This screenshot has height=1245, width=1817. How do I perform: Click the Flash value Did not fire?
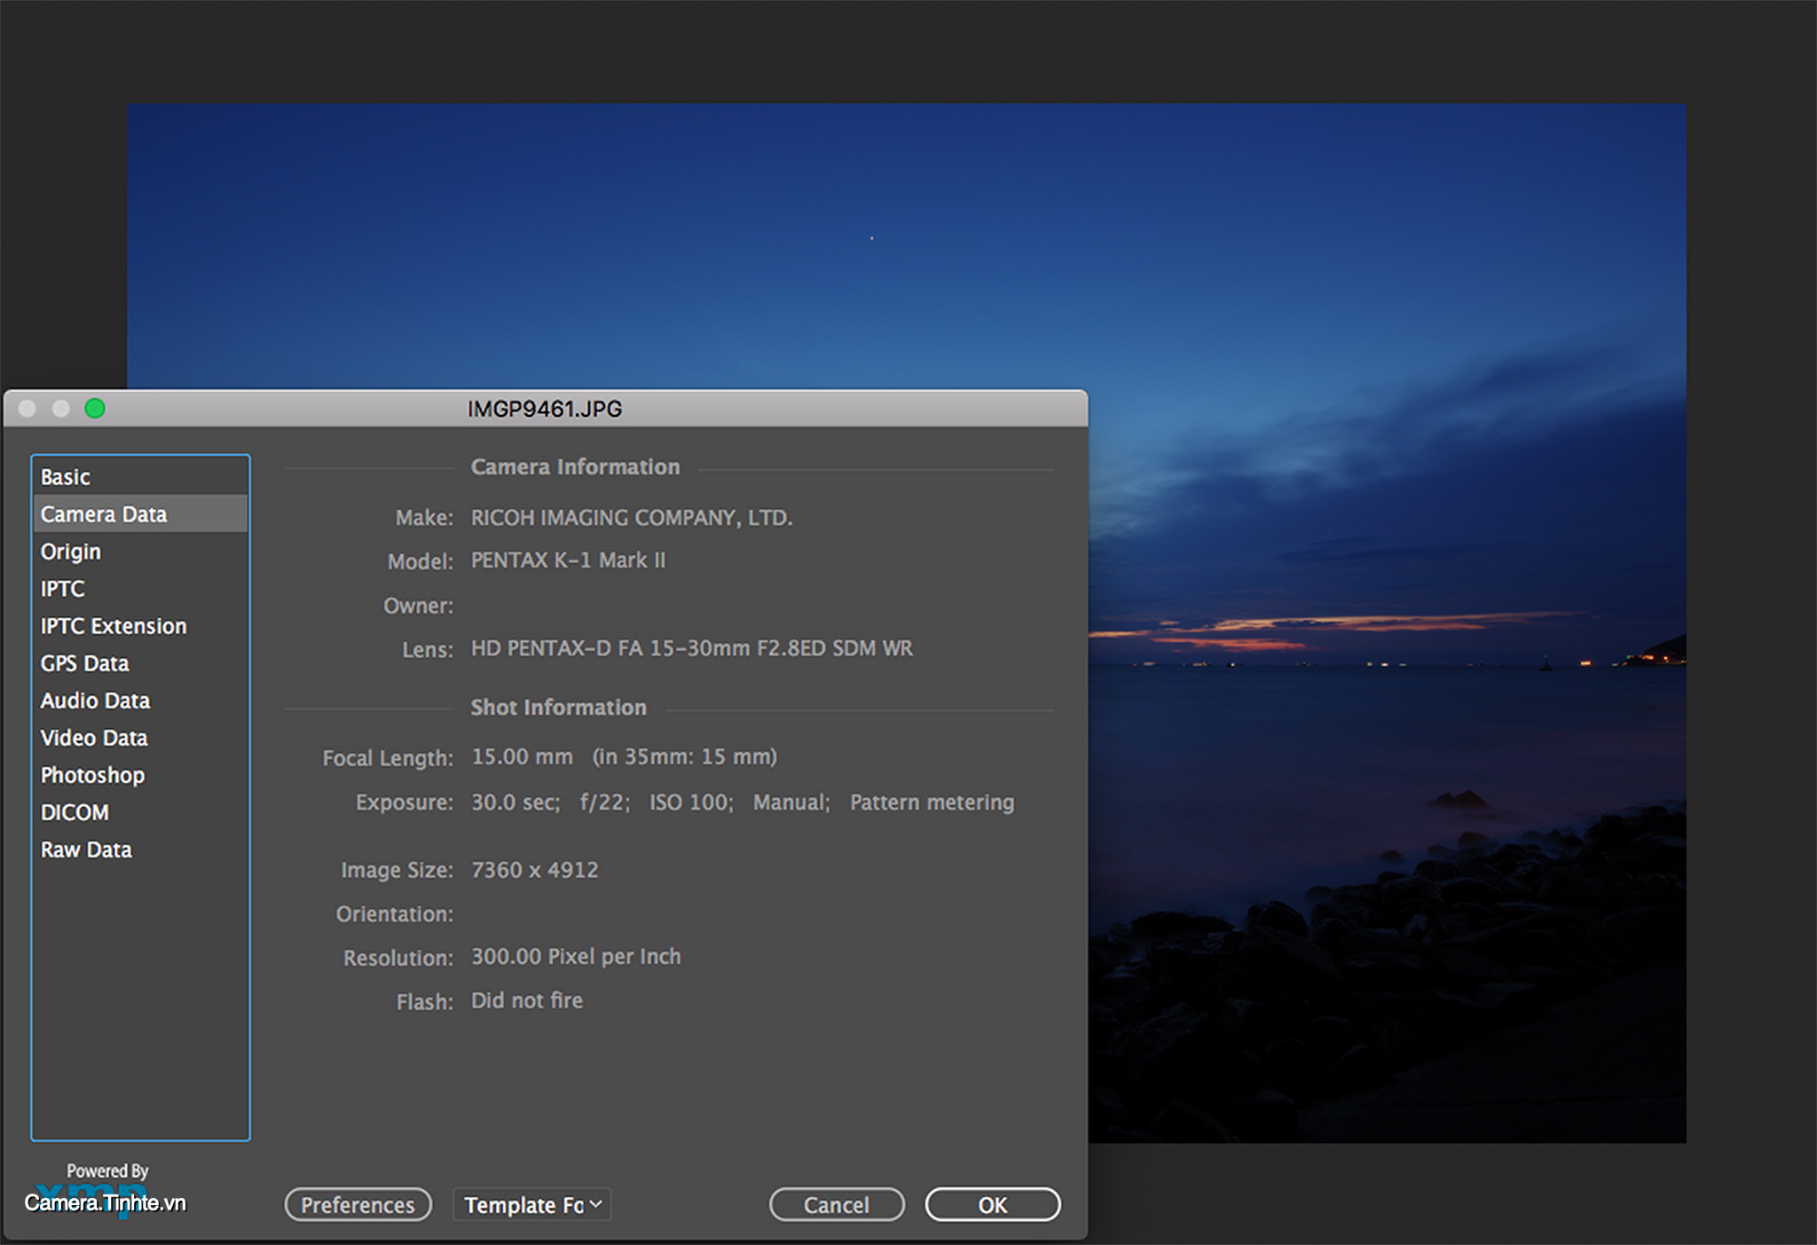[x=527, y=1000]
